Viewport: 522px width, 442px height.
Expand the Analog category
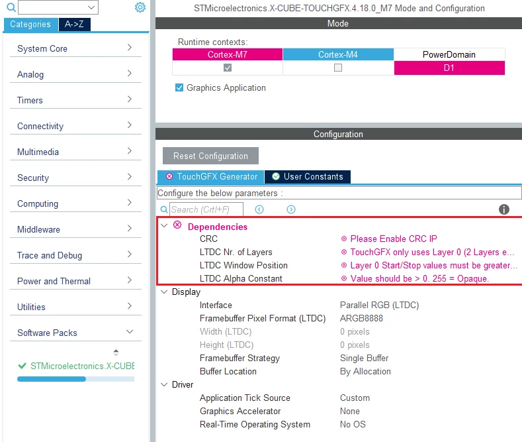pos(75,74)
